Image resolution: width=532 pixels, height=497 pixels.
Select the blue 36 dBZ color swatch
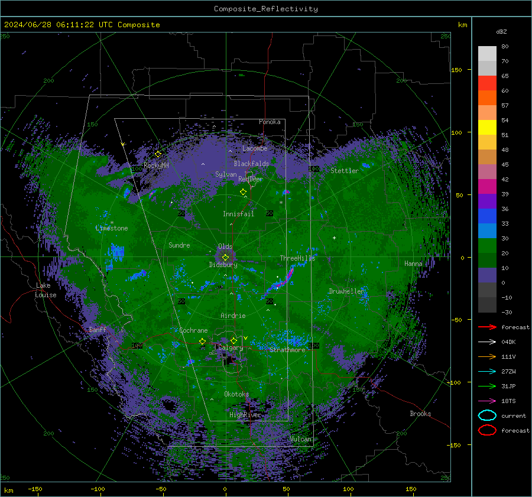487,216
